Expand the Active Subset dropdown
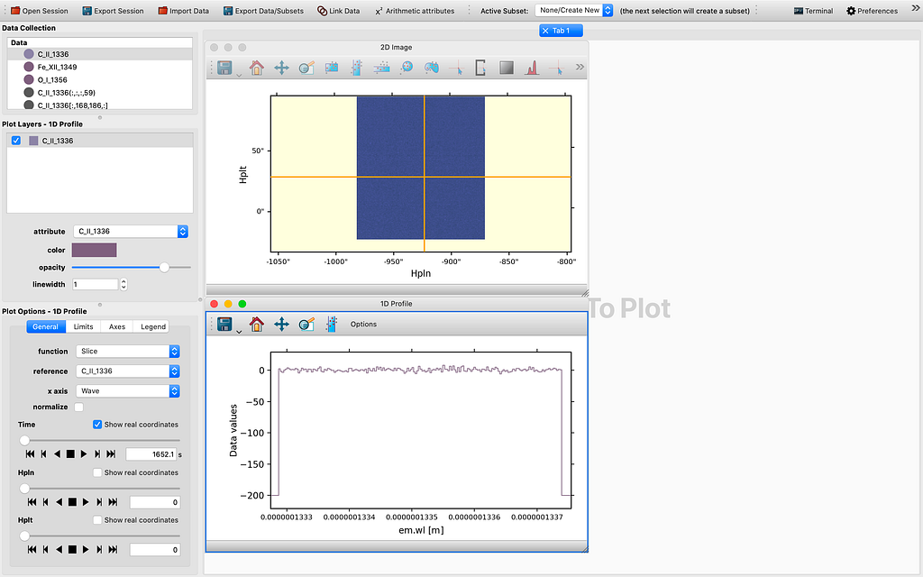The height and width of the screenshot is (577, 923). click(x=574, y=11)
